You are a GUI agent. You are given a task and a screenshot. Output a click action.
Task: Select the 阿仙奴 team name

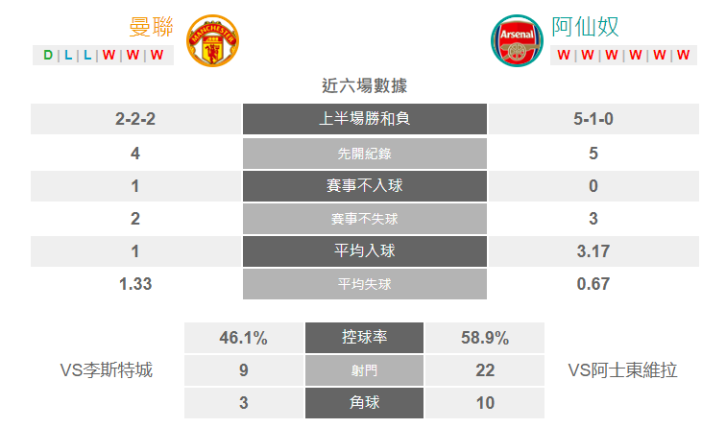pos(585,27)
